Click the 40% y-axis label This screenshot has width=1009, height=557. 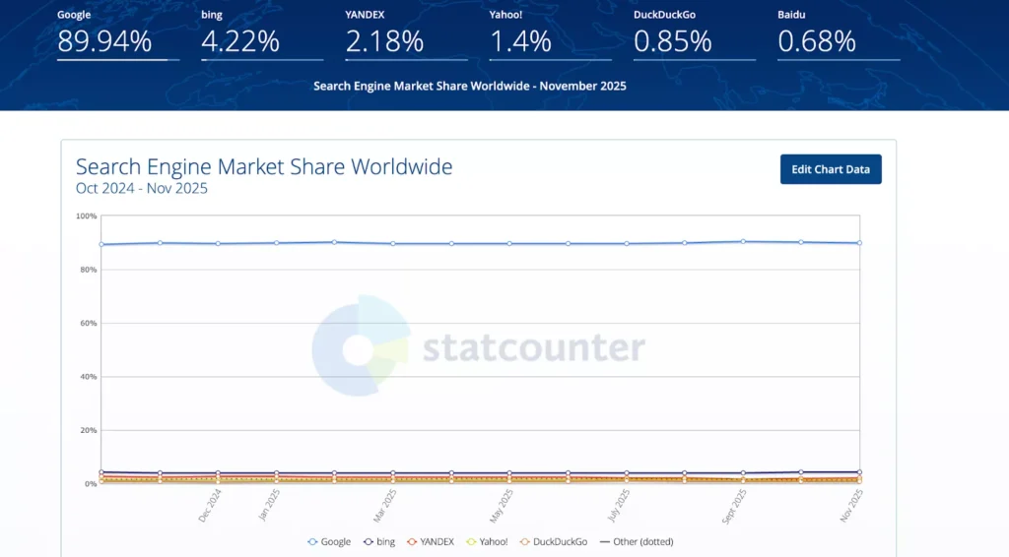pyautogui.click(x=88, y=377)
